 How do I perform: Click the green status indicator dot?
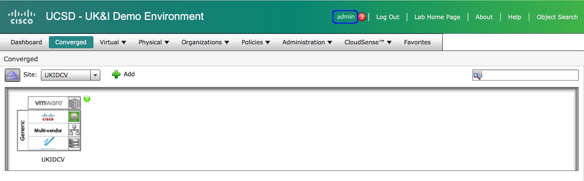point(87,99)
